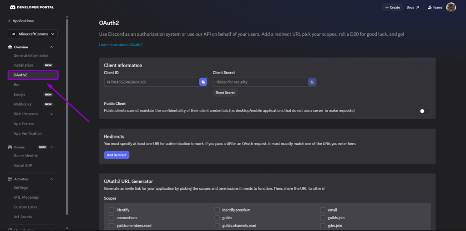466x231 pixels.
Task: Open General Information page
Action: tap(31, 55)
